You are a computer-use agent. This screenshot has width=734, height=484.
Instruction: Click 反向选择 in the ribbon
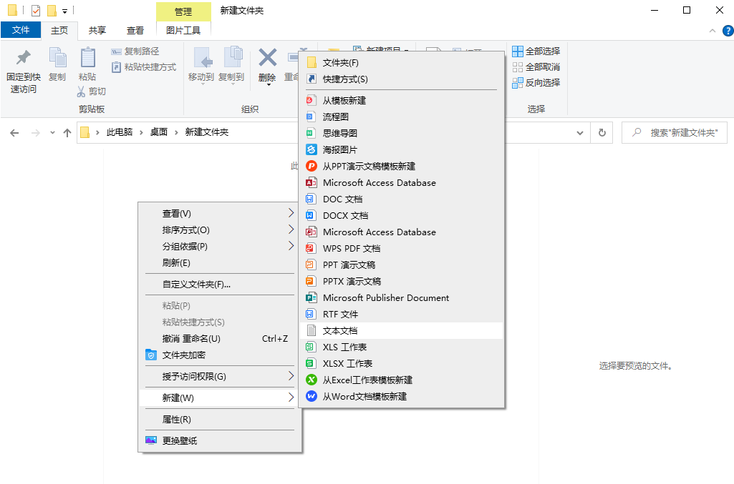point(536,83)
